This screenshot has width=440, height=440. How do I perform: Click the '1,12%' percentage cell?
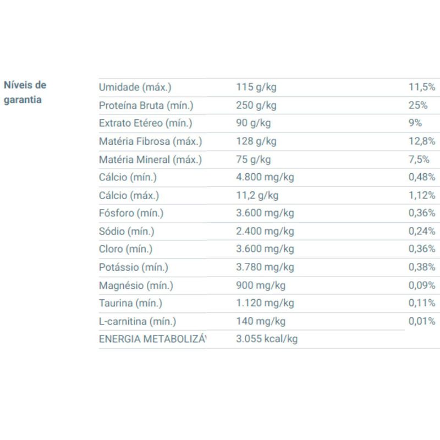click(x=422, y=195)
